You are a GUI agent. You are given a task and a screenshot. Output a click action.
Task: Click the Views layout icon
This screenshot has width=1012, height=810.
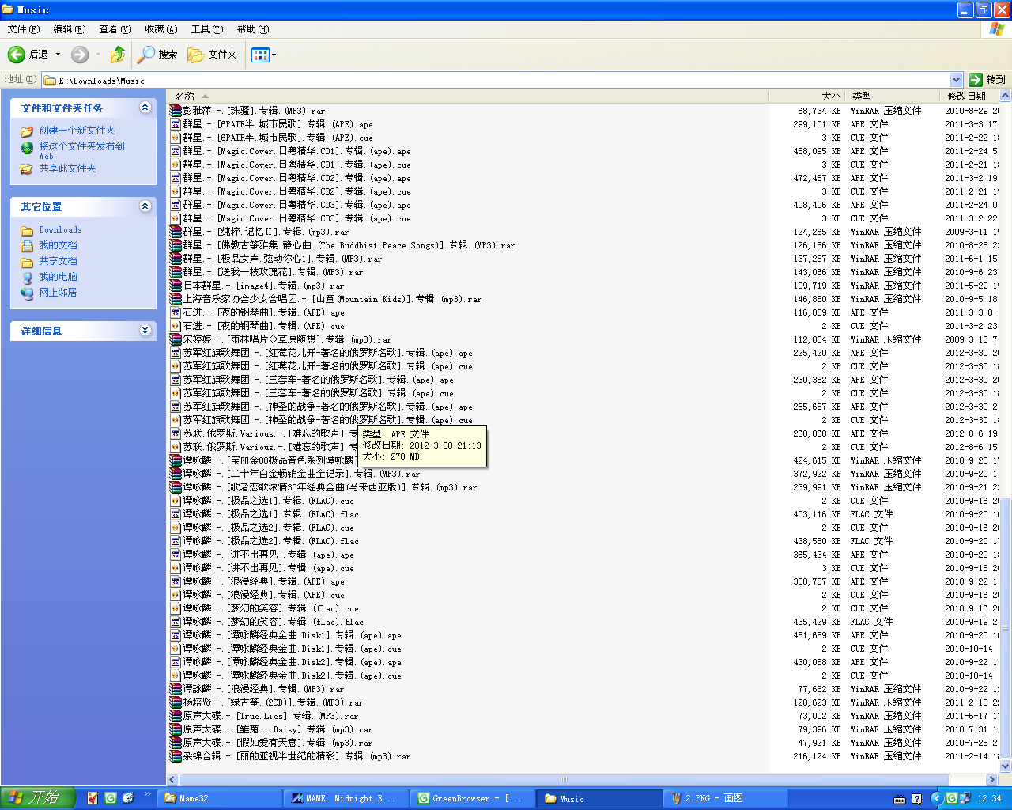click(x=259, y=55)
